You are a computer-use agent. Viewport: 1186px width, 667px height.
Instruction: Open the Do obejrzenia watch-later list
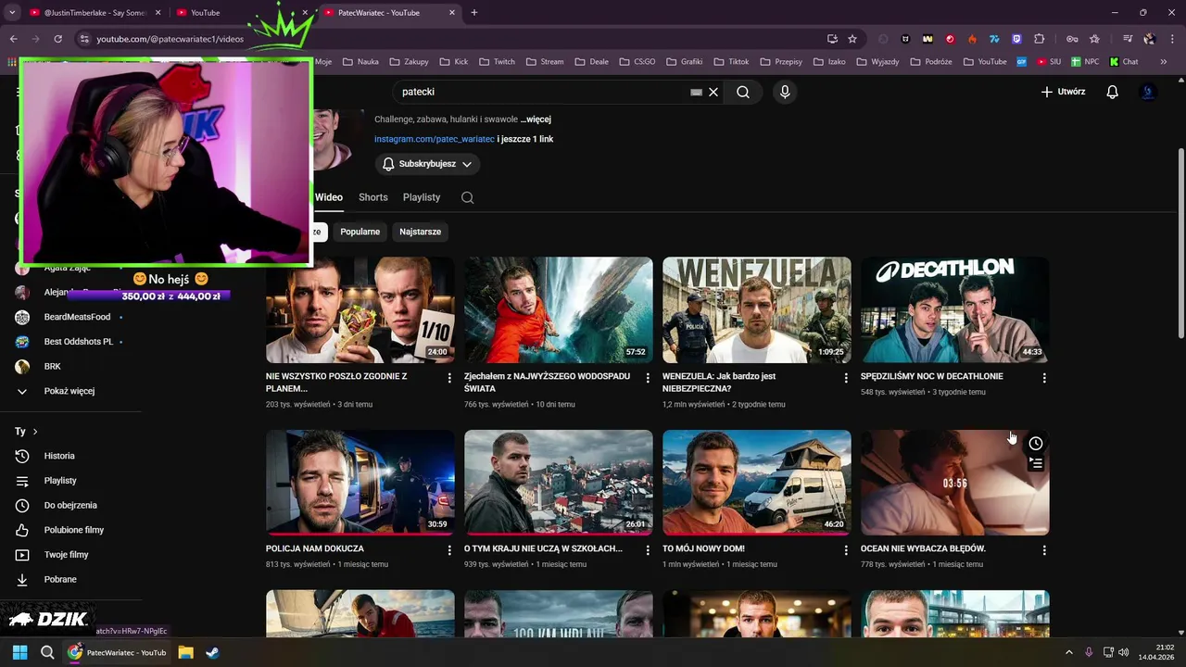(x=71, y=505)
